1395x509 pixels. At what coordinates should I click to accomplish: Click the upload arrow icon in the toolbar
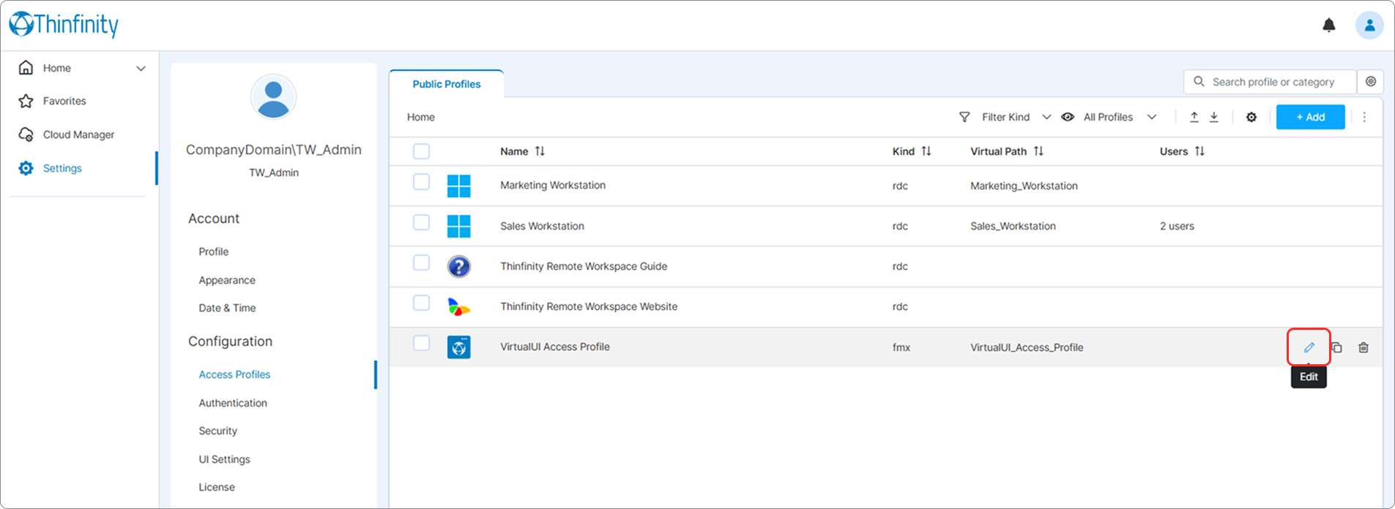tap(1194, 117)
